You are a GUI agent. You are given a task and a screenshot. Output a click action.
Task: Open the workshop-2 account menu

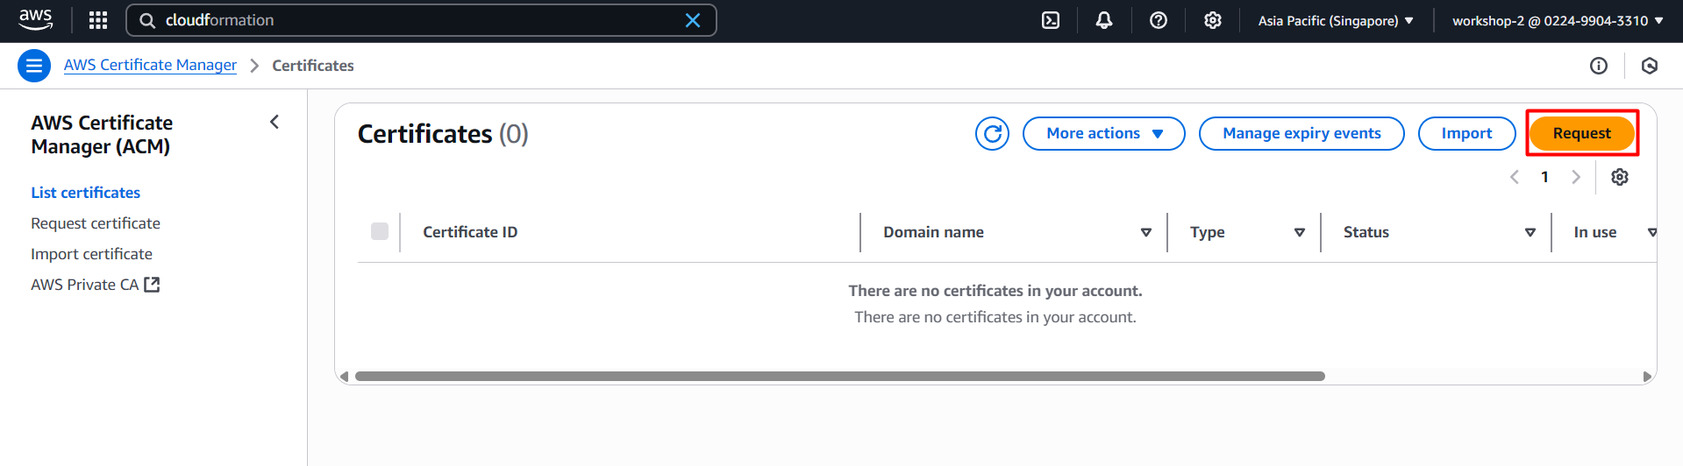pyautogui.click(x=1557, y=20)
